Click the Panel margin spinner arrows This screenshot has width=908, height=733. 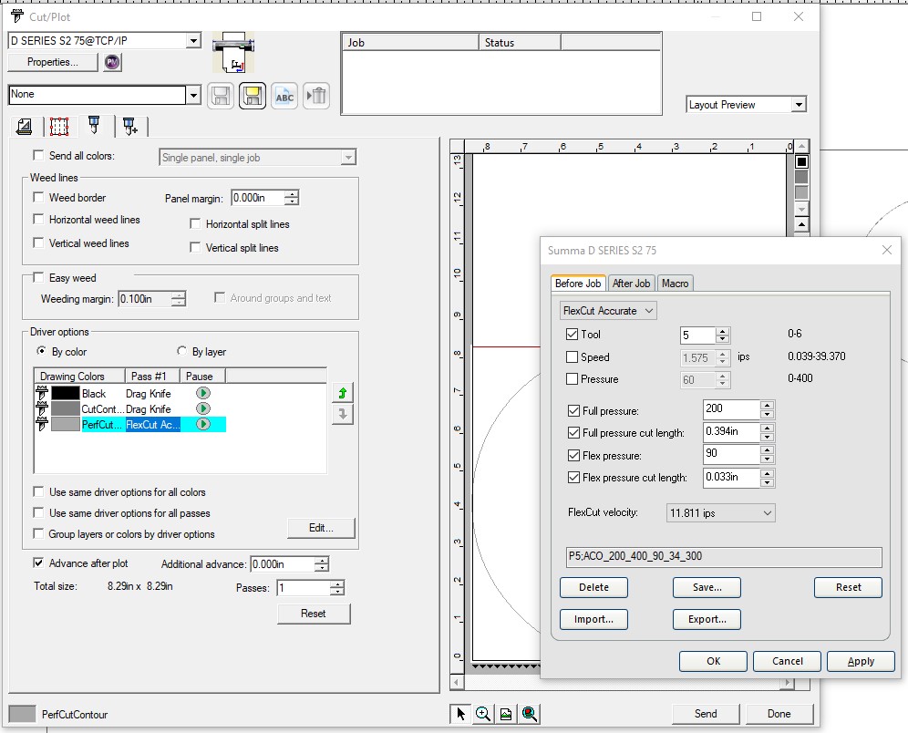[292, 198]
